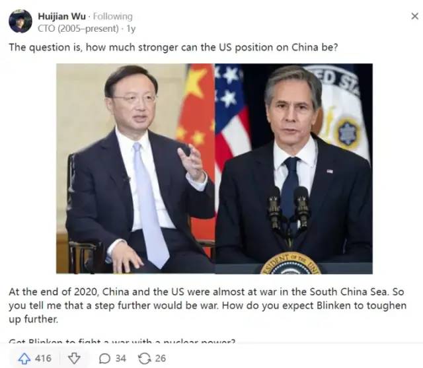Share the post using circular arrows icon
The height and width of the screenshot is (368, 423).
coord(144,358)
